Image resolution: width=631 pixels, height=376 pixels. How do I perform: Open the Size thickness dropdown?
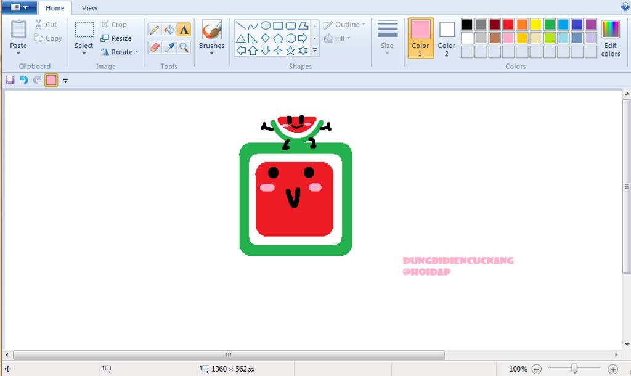[x=387, y=38]
